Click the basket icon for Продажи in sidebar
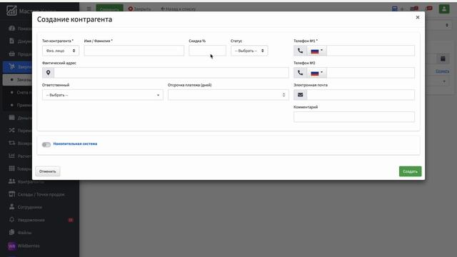 click(x=11, y=54)
